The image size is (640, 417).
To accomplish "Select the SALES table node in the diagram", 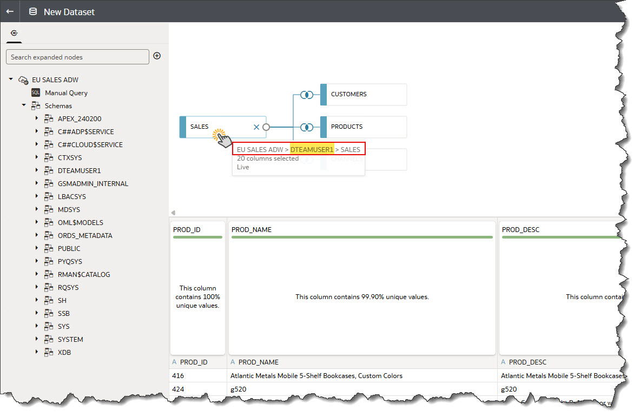I will [x=223, y=127].
